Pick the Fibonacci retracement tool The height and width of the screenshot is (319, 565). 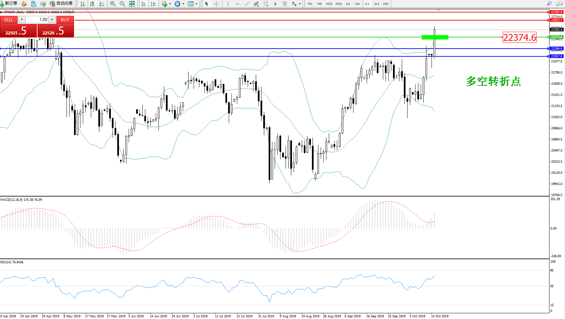266,4
